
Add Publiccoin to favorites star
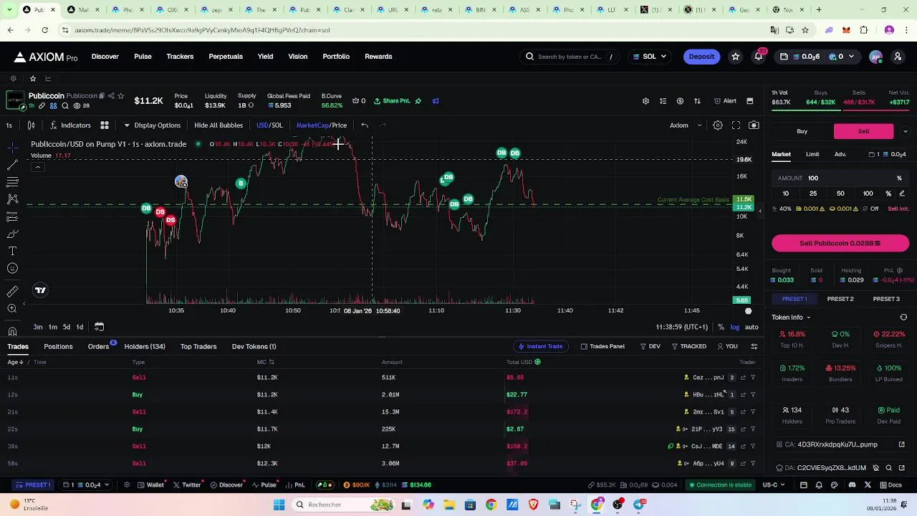tap(120, 95)
